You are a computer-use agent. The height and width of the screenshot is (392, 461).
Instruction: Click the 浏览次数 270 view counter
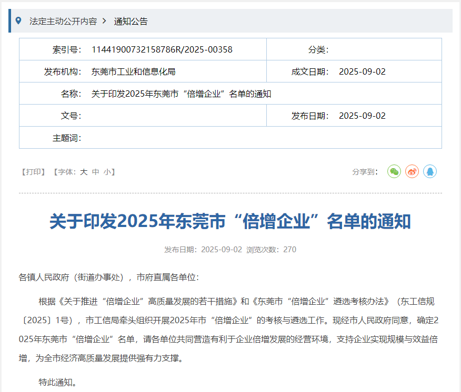pyautogui.click(x=272, y=250)
